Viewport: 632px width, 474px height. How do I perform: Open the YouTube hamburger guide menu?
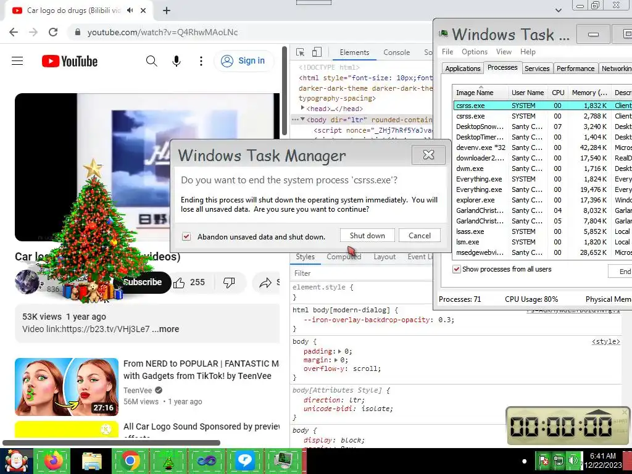click(x=17, y=61)
